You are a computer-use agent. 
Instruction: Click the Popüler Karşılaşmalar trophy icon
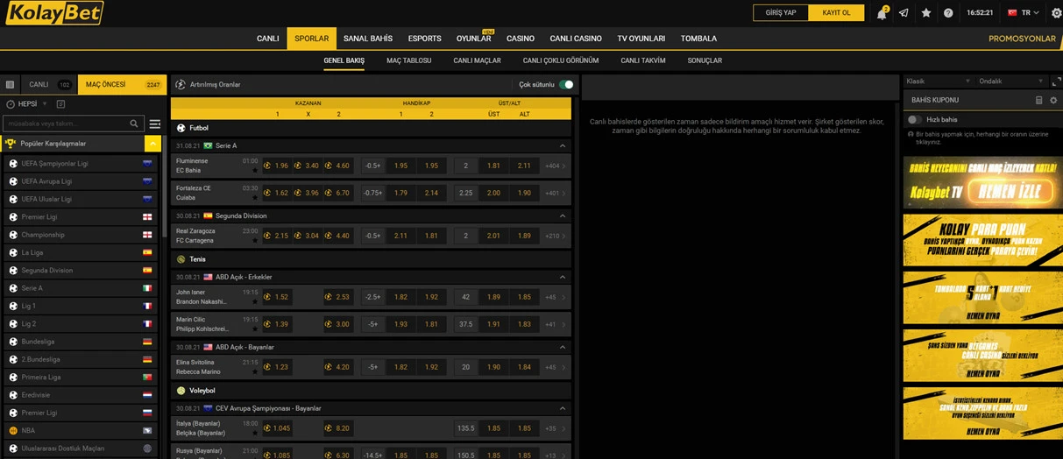11,143
